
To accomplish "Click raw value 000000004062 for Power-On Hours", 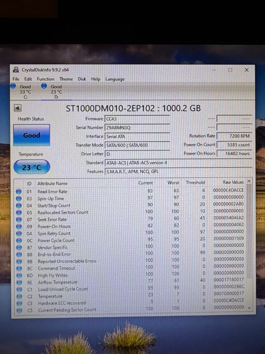I will tap(229, 224).
